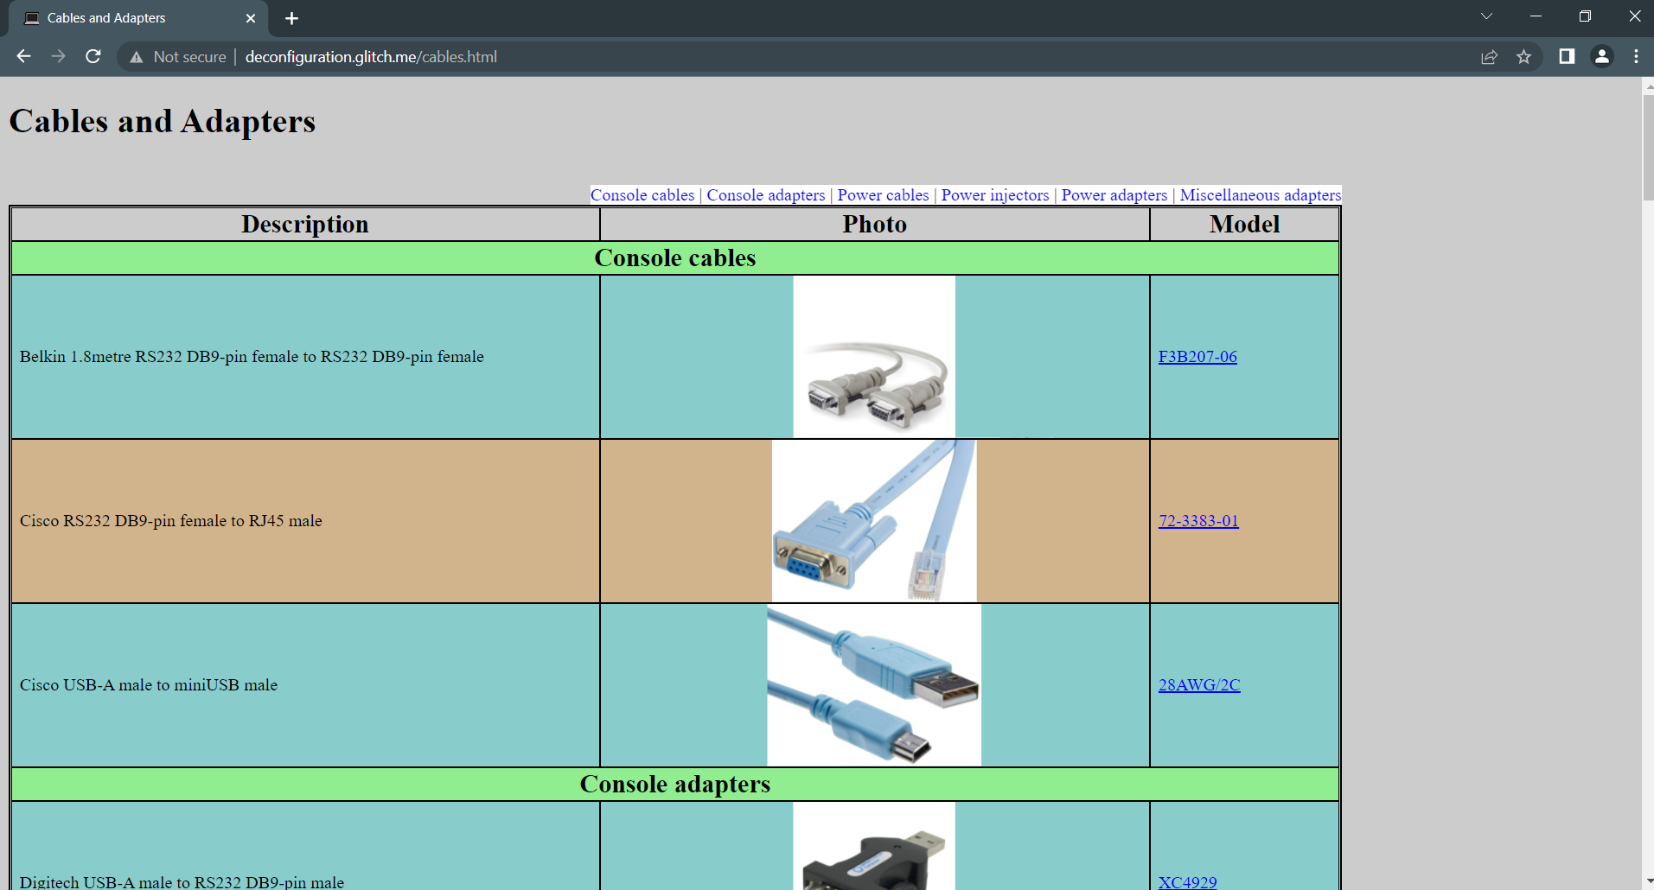The width and height of the screenshot is (1654, 890).
Task: Open the tab search dropdown
Action: tap(1486, 16)
